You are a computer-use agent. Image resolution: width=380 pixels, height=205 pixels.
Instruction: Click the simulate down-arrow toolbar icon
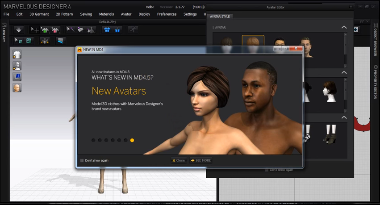[19, 30]
